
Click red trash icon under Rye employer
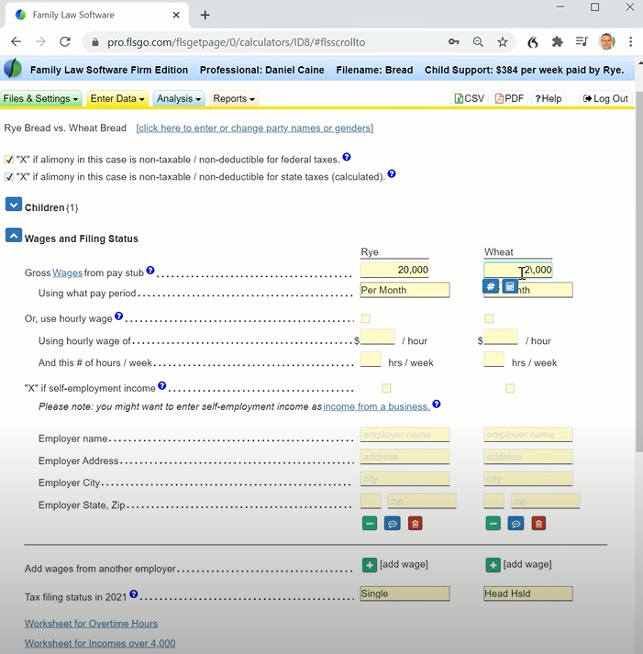(416, 524)
